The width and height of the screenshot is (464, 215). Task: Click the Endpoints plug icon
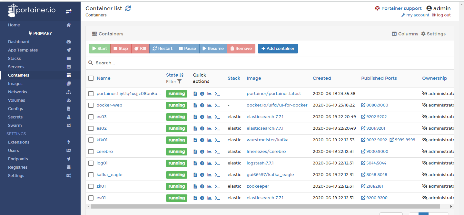pos(69,159)
